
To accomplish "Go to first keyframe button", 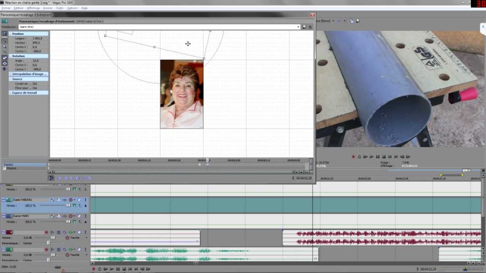I will coord(59,178).
